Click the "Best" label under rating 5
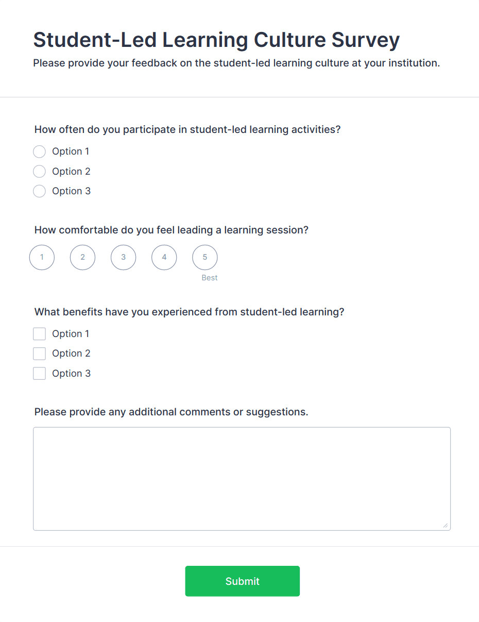The image size is (479, 622). click(210, 278)
